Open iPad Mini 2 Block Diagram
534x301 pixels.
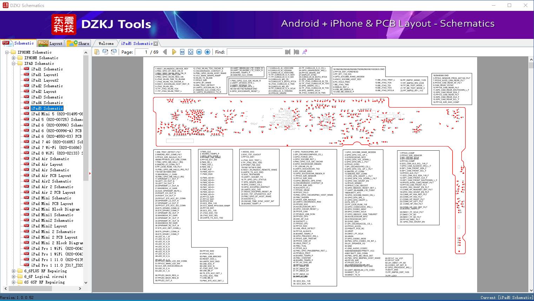57,243
